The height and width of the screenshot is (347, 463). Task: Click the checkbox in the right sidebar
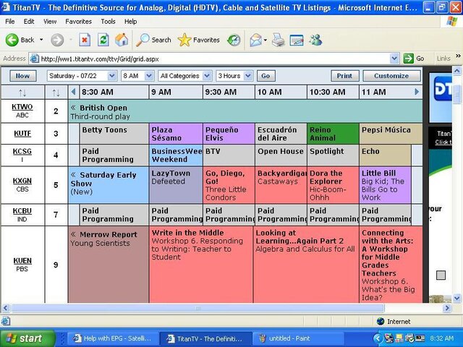pyautogui.click(x=441, y=275)
